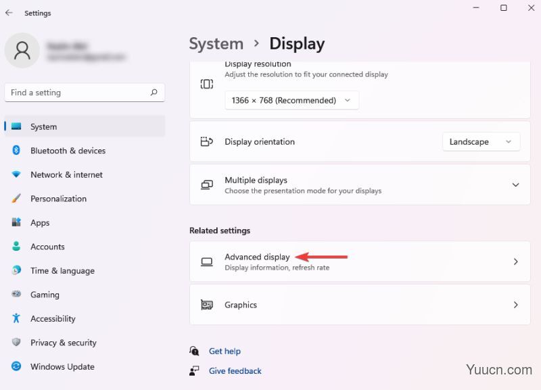
Task: Click the Bluetooth icon in sidebar
Action: coord(16,150)
